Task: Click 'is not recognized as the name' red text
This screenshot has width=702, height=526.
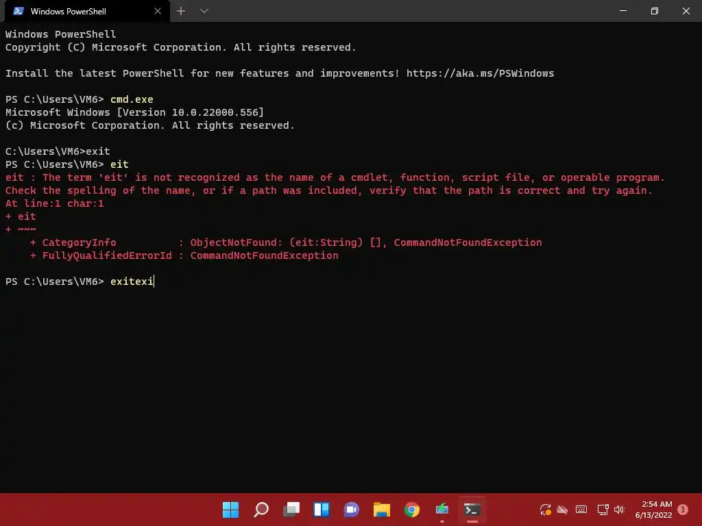Action: [224, 177]
